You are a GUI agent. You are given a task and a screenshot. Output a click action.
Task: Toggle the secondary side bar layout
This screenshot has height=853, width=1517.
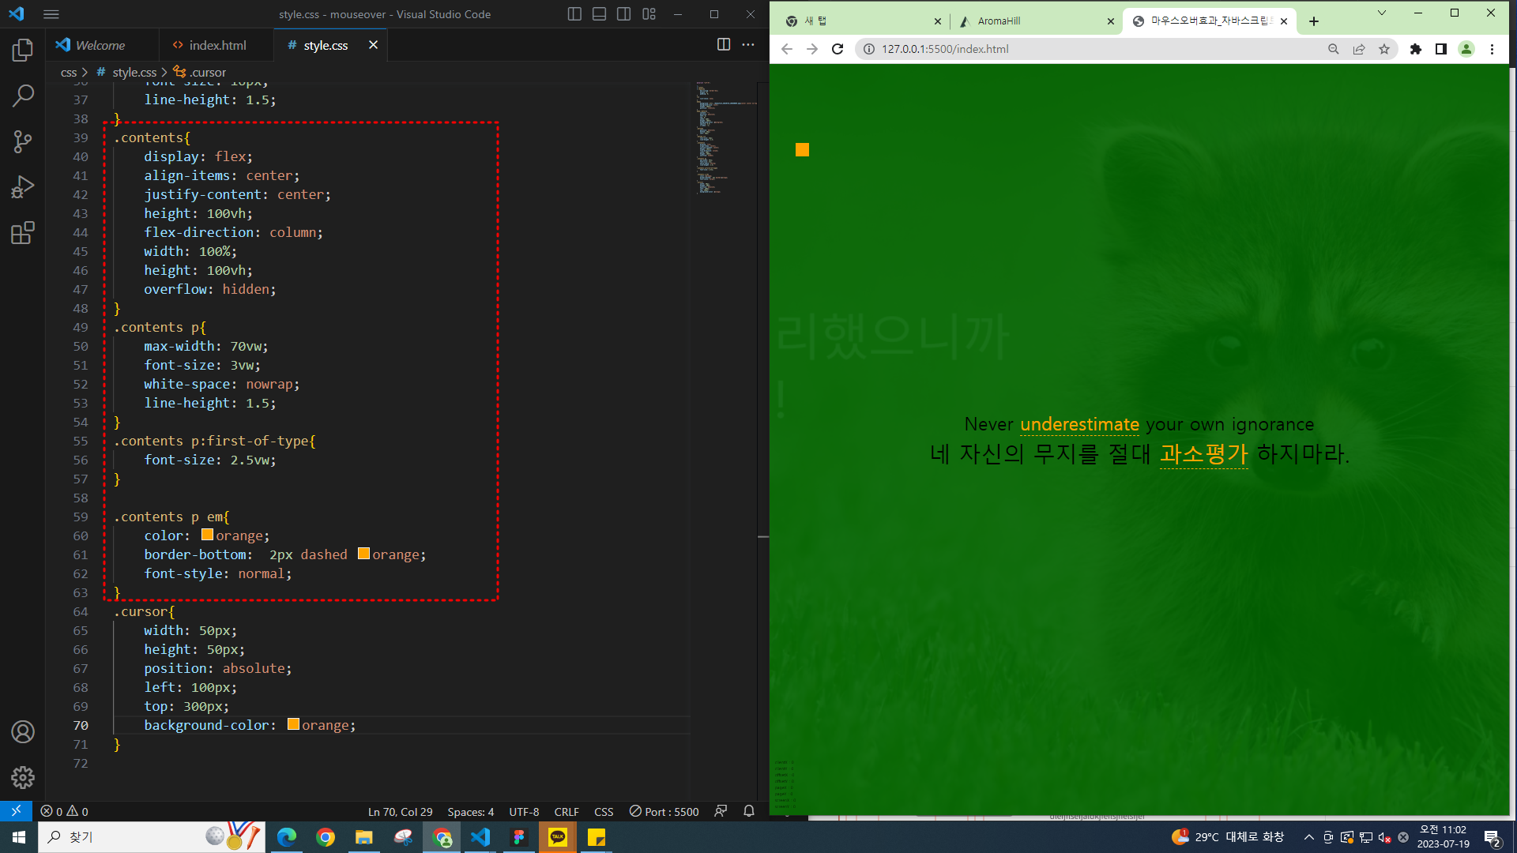(x=623, y=14)
